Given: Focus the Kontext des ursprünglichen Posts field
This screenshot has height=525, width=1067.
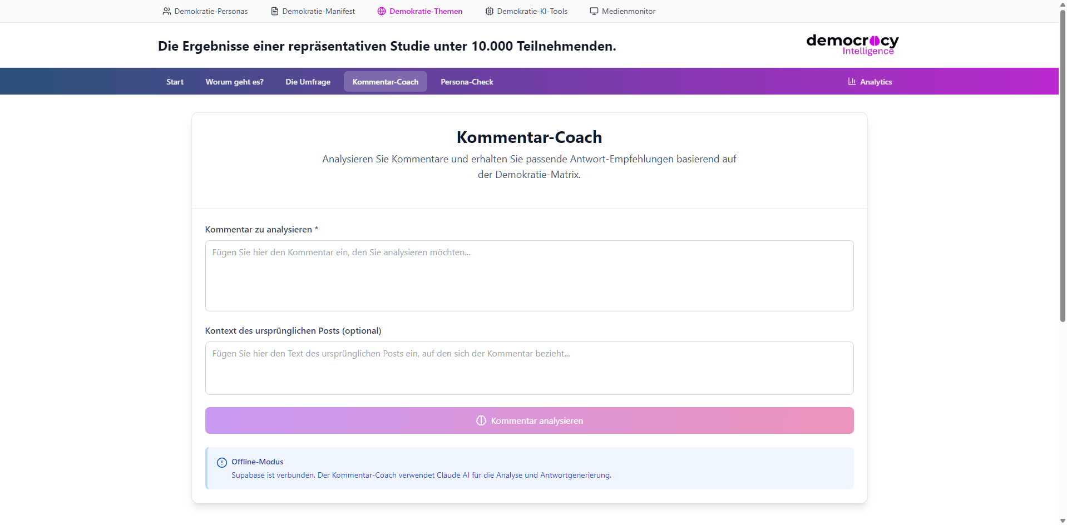Looking at the screenshot, I should click(530, 368).
